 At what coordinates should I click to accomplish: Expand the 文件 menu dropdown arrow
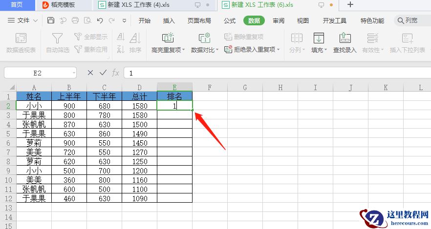pos(36,20)
